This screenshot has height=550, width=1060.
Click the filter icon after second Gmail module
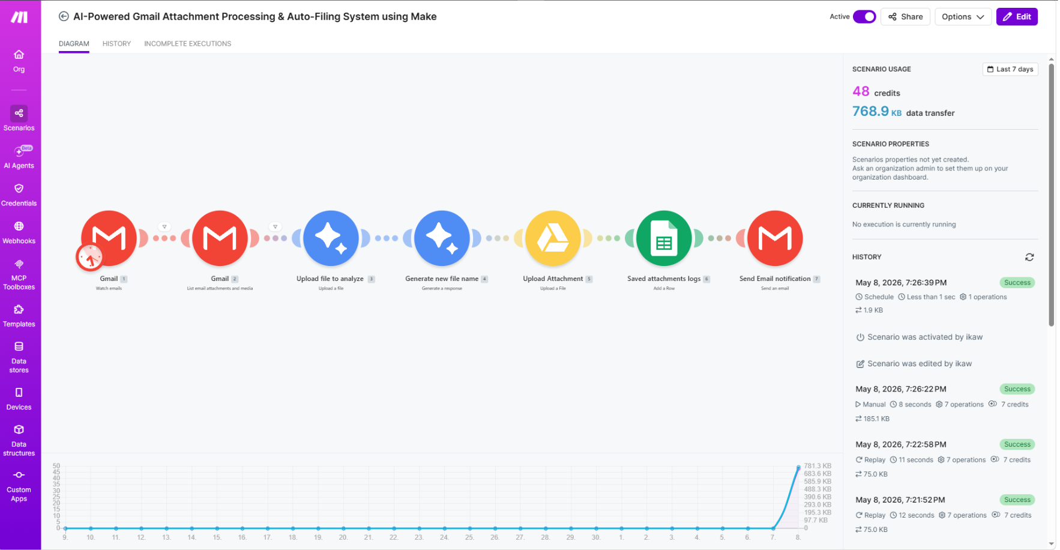pos(276,227)
